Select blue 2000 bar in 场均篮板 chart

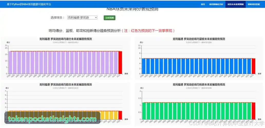pyautogui.click(x=144, y=66)
